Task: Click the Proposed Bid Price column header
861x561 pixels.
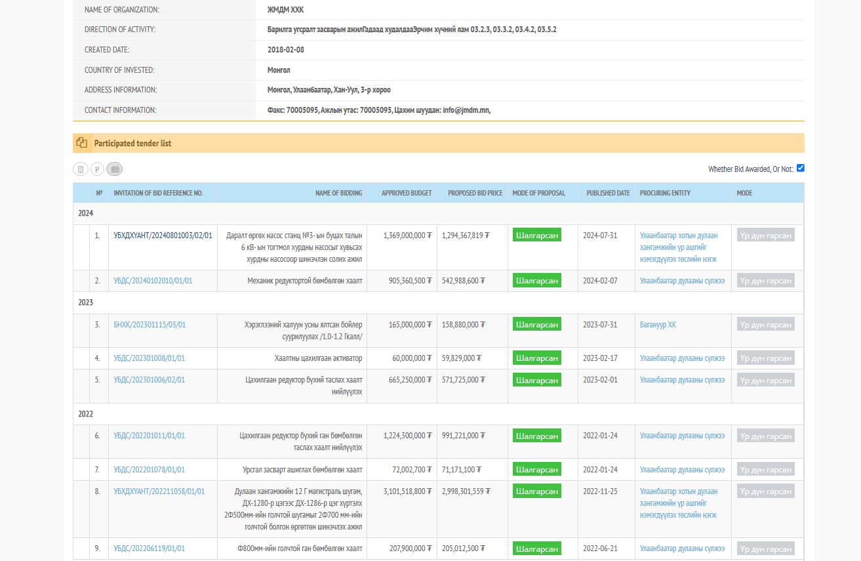Action: coord(475,193)
